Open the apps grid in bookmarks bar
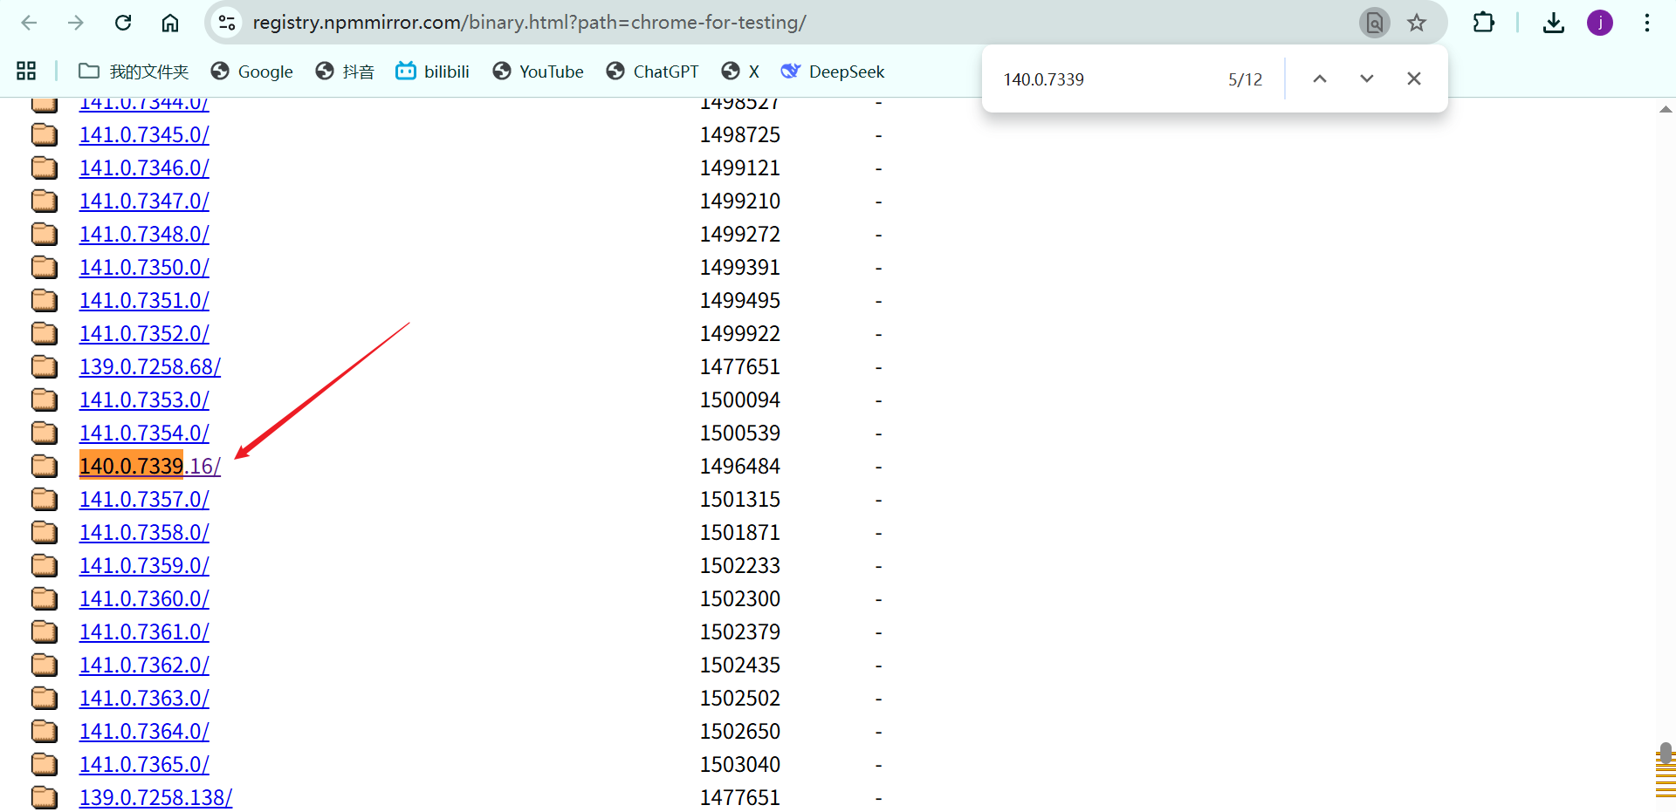This screenshot has width=1676, height=812. click(26, 72)
